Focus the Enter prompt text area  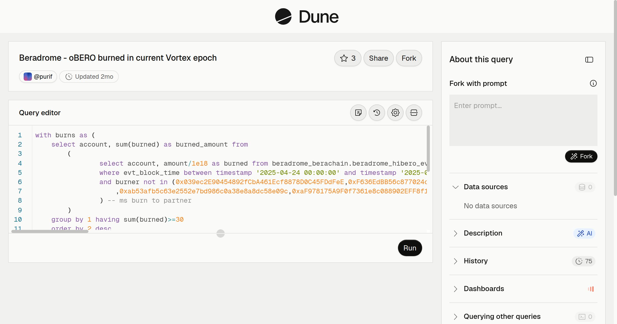(x=523, y=120)
